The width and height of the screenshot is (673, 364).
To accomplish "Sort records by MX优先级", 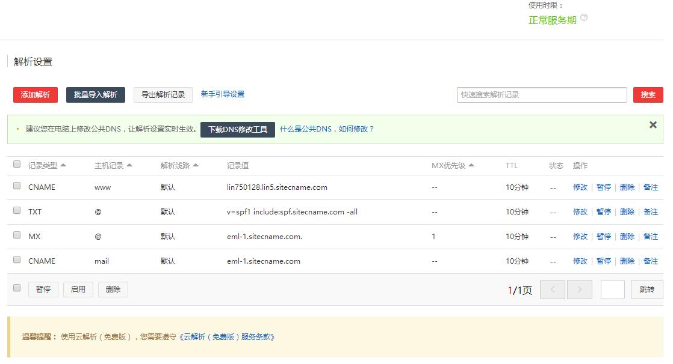I will [x=448, y=165].
